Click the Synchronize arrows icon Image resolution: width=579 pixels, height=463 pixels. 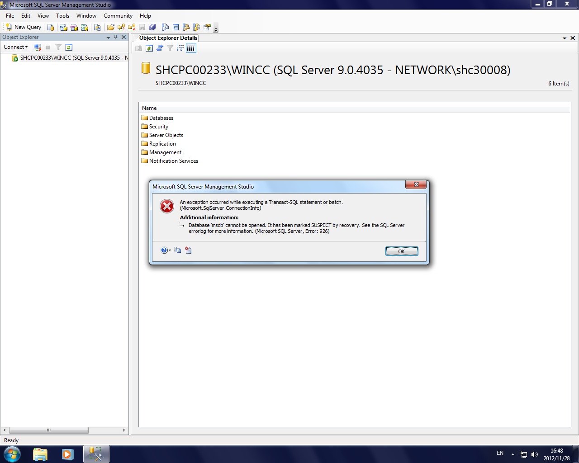(x=160, y=48)
